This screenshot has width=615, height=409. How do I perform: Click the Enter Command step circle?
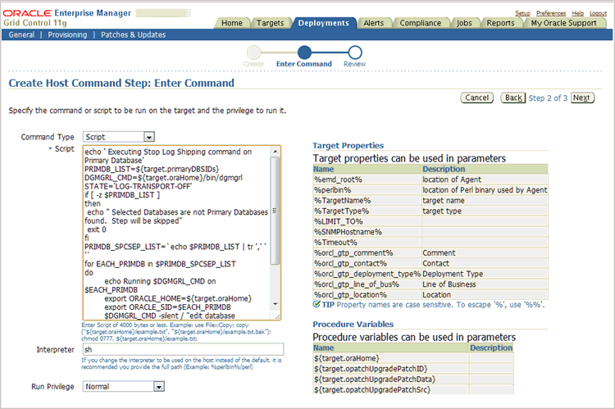click(304, 52)
